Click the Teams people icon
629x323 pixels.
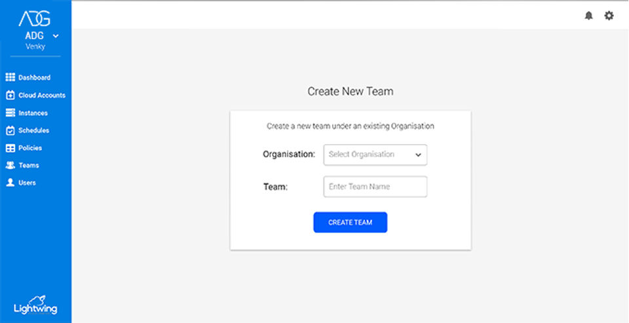coord(10,165)
